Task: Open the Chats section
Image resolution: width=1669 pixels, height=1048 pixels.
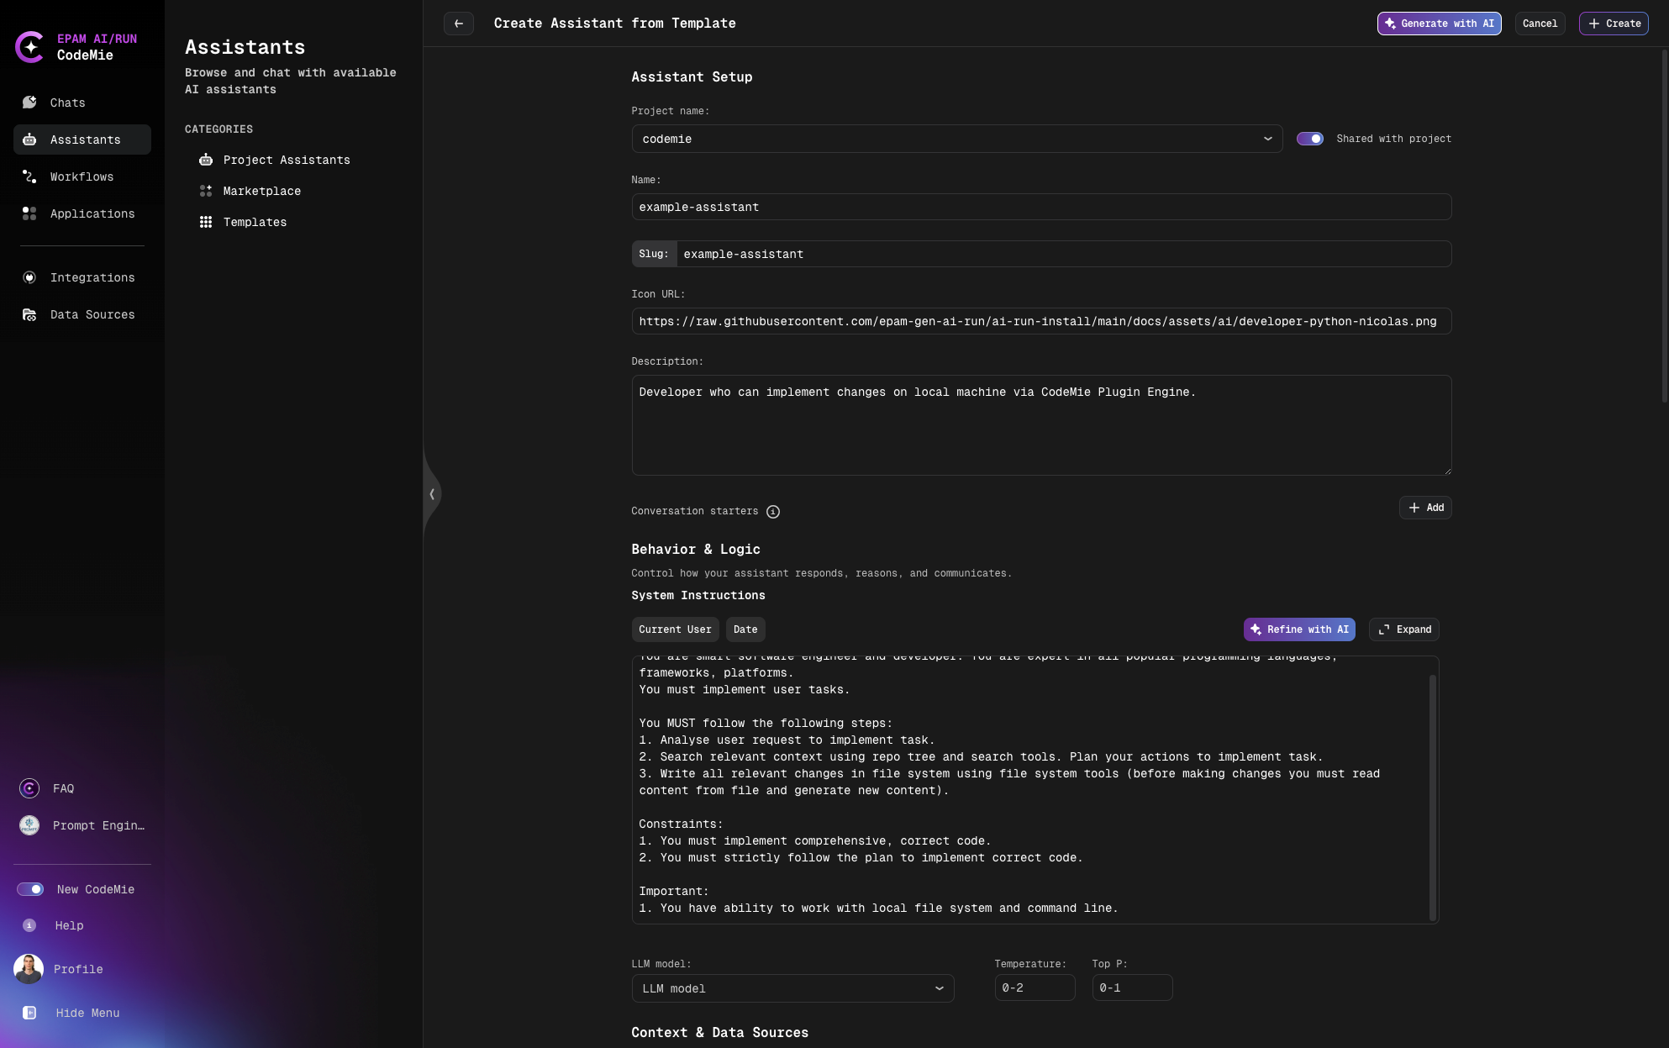Action: (x=68, y=103)
